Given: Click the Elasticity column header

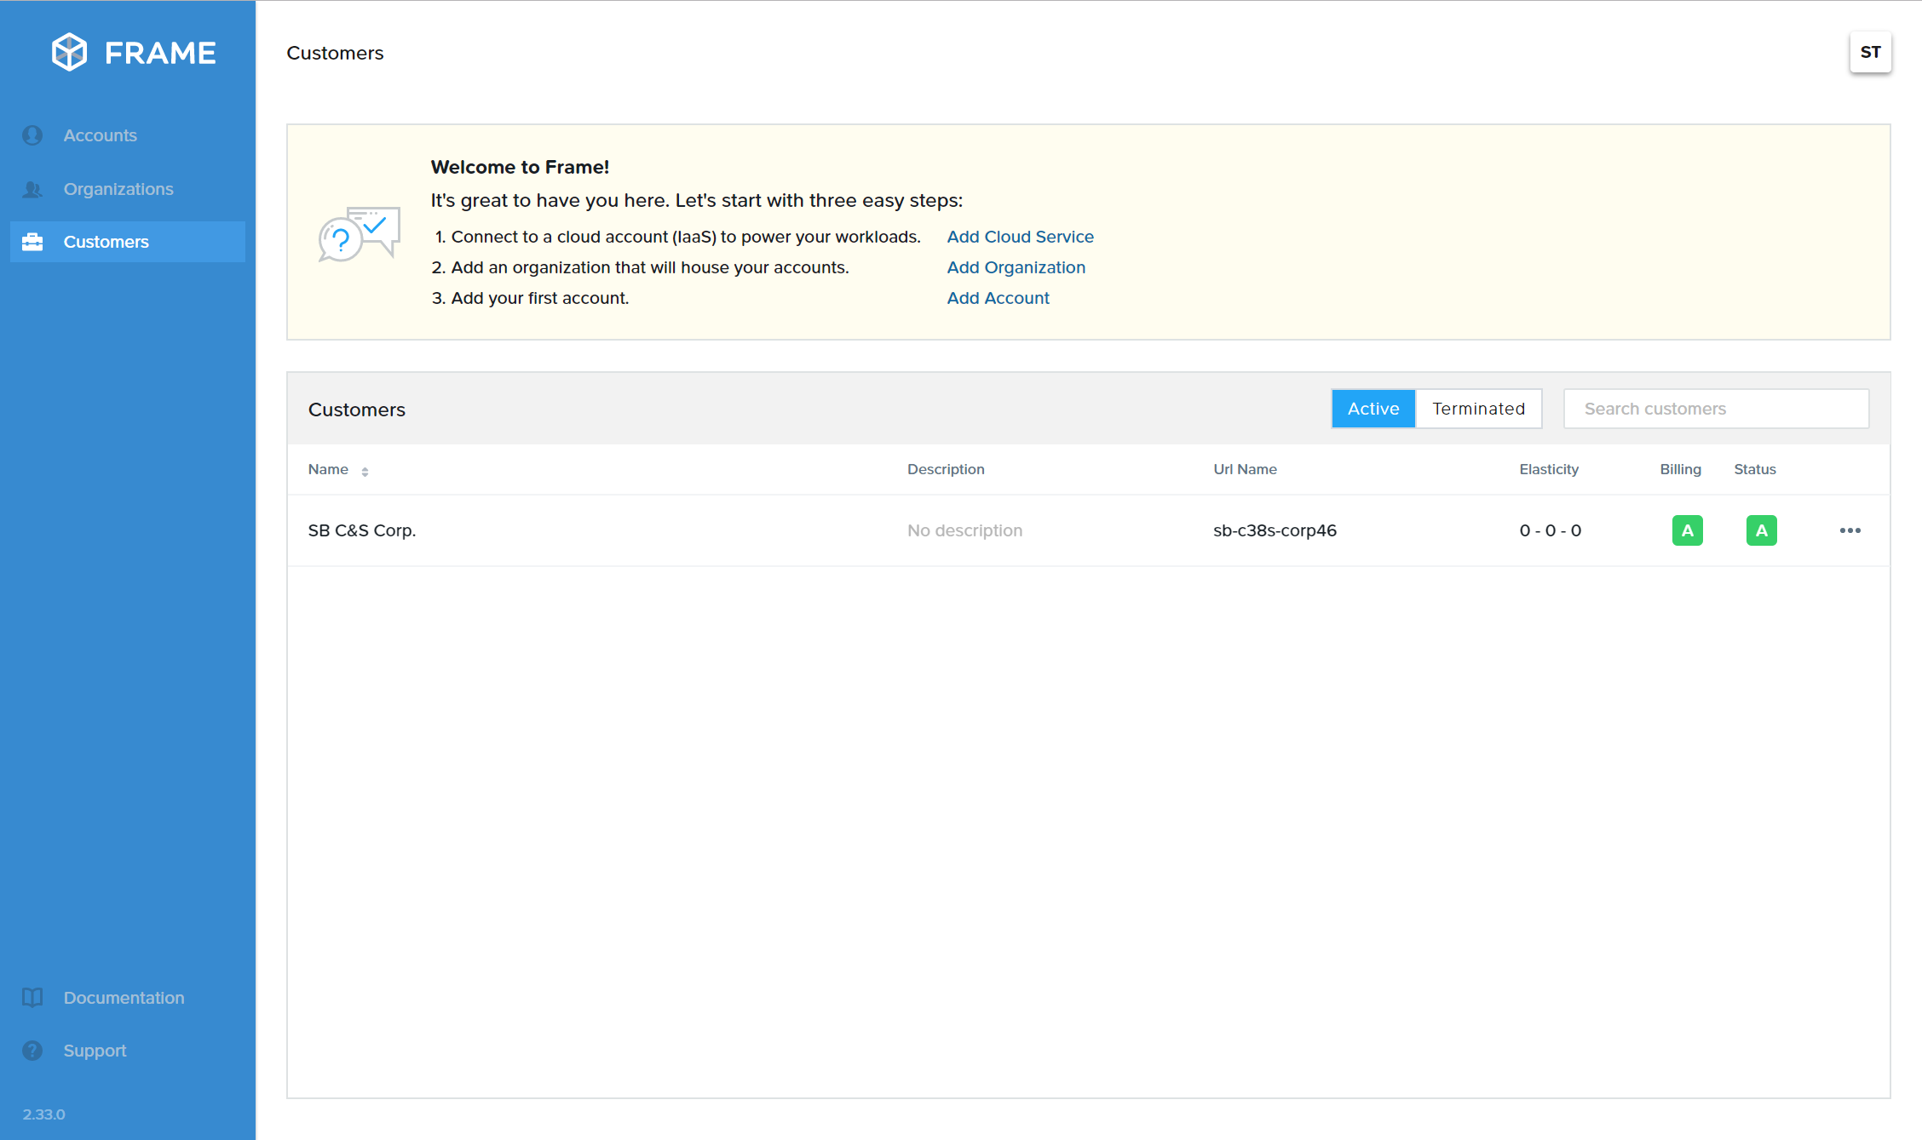Looking at the screenshot, I should click(x=1549, y=469).
